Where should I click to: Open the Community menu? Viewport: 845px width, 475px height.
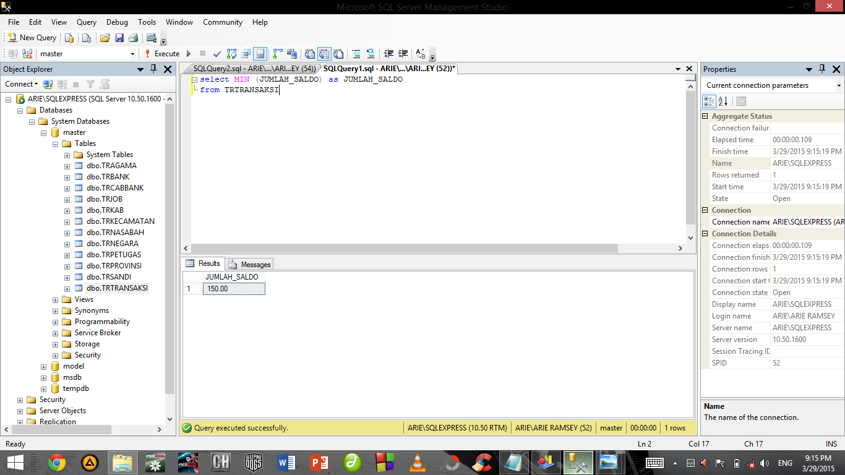(223, 22)
